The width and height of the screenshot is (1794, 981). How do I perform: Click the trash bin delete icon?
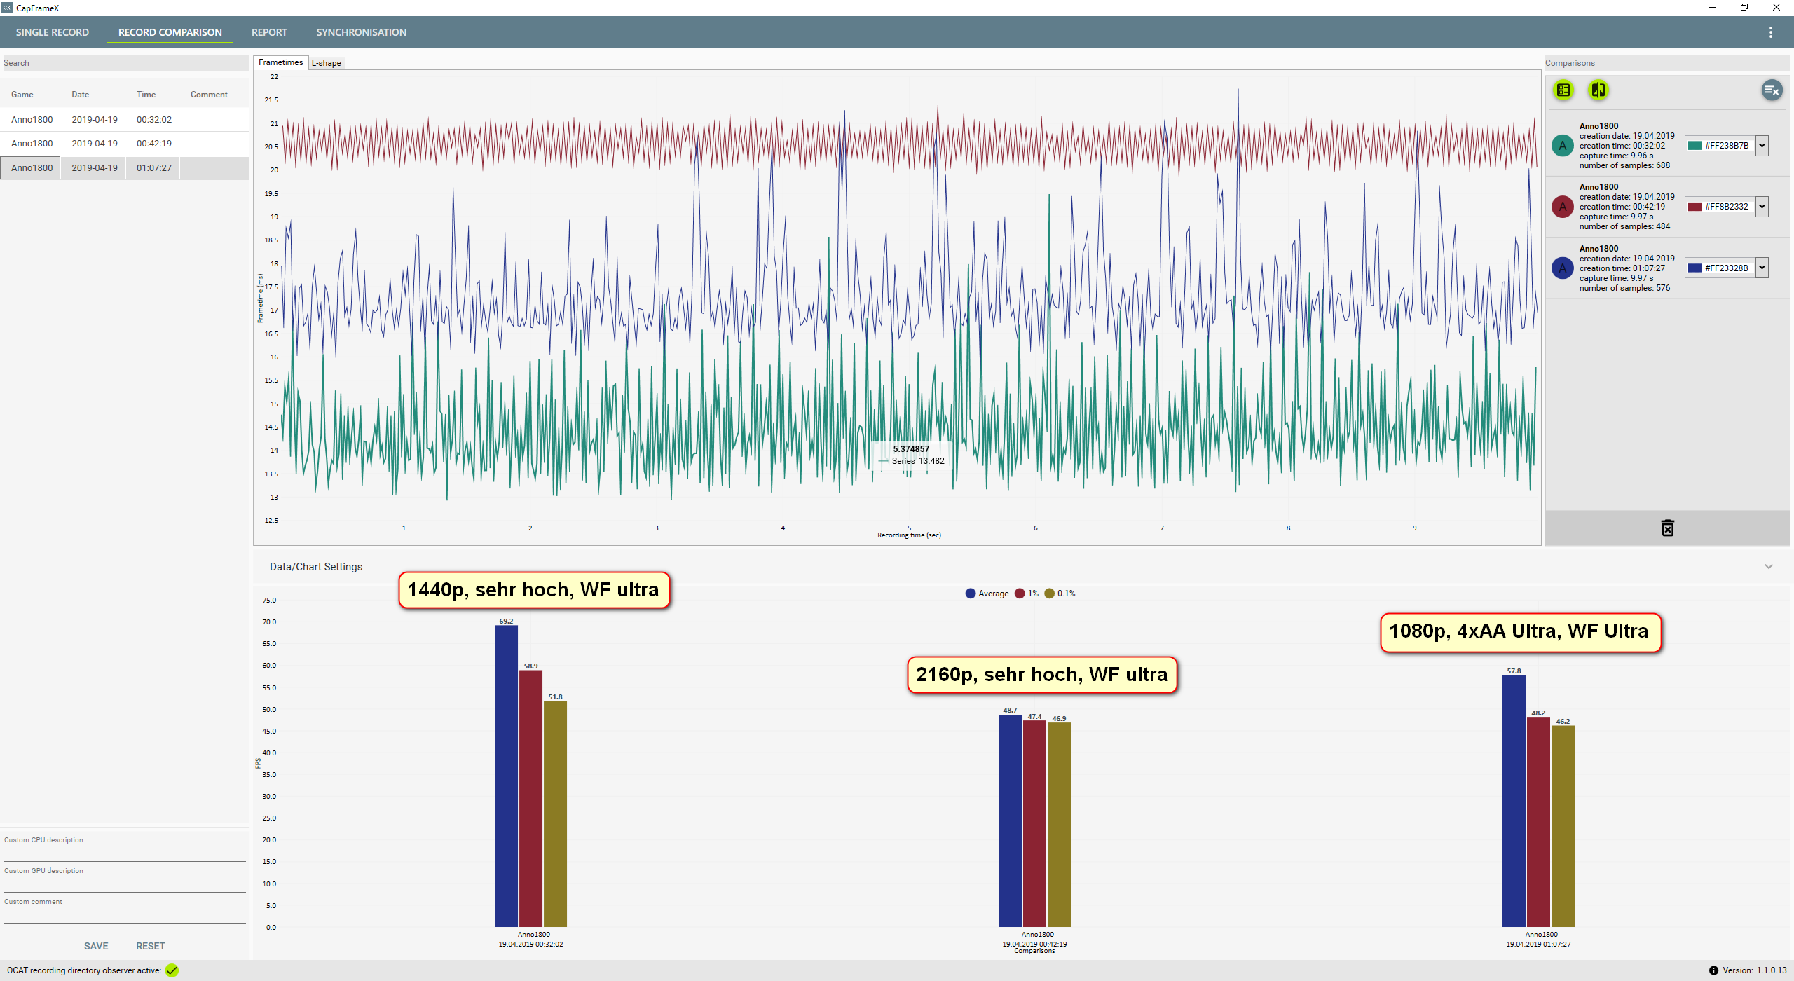coord(1667,528)
